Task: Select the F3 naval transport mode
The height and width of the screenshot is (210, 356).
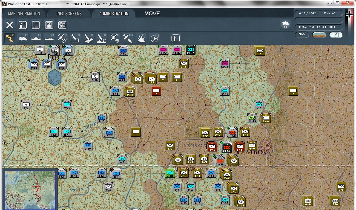Action: pos(36,38)
